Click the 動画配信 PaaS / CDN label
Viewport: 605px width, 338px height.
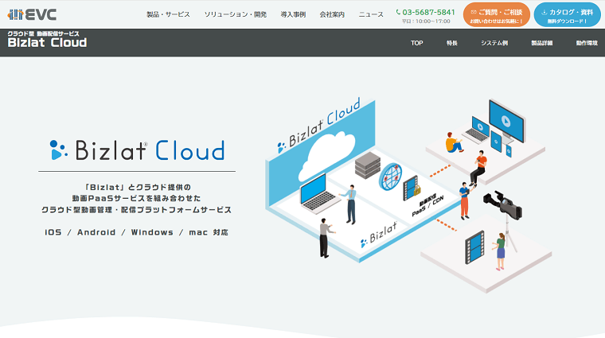427,205
